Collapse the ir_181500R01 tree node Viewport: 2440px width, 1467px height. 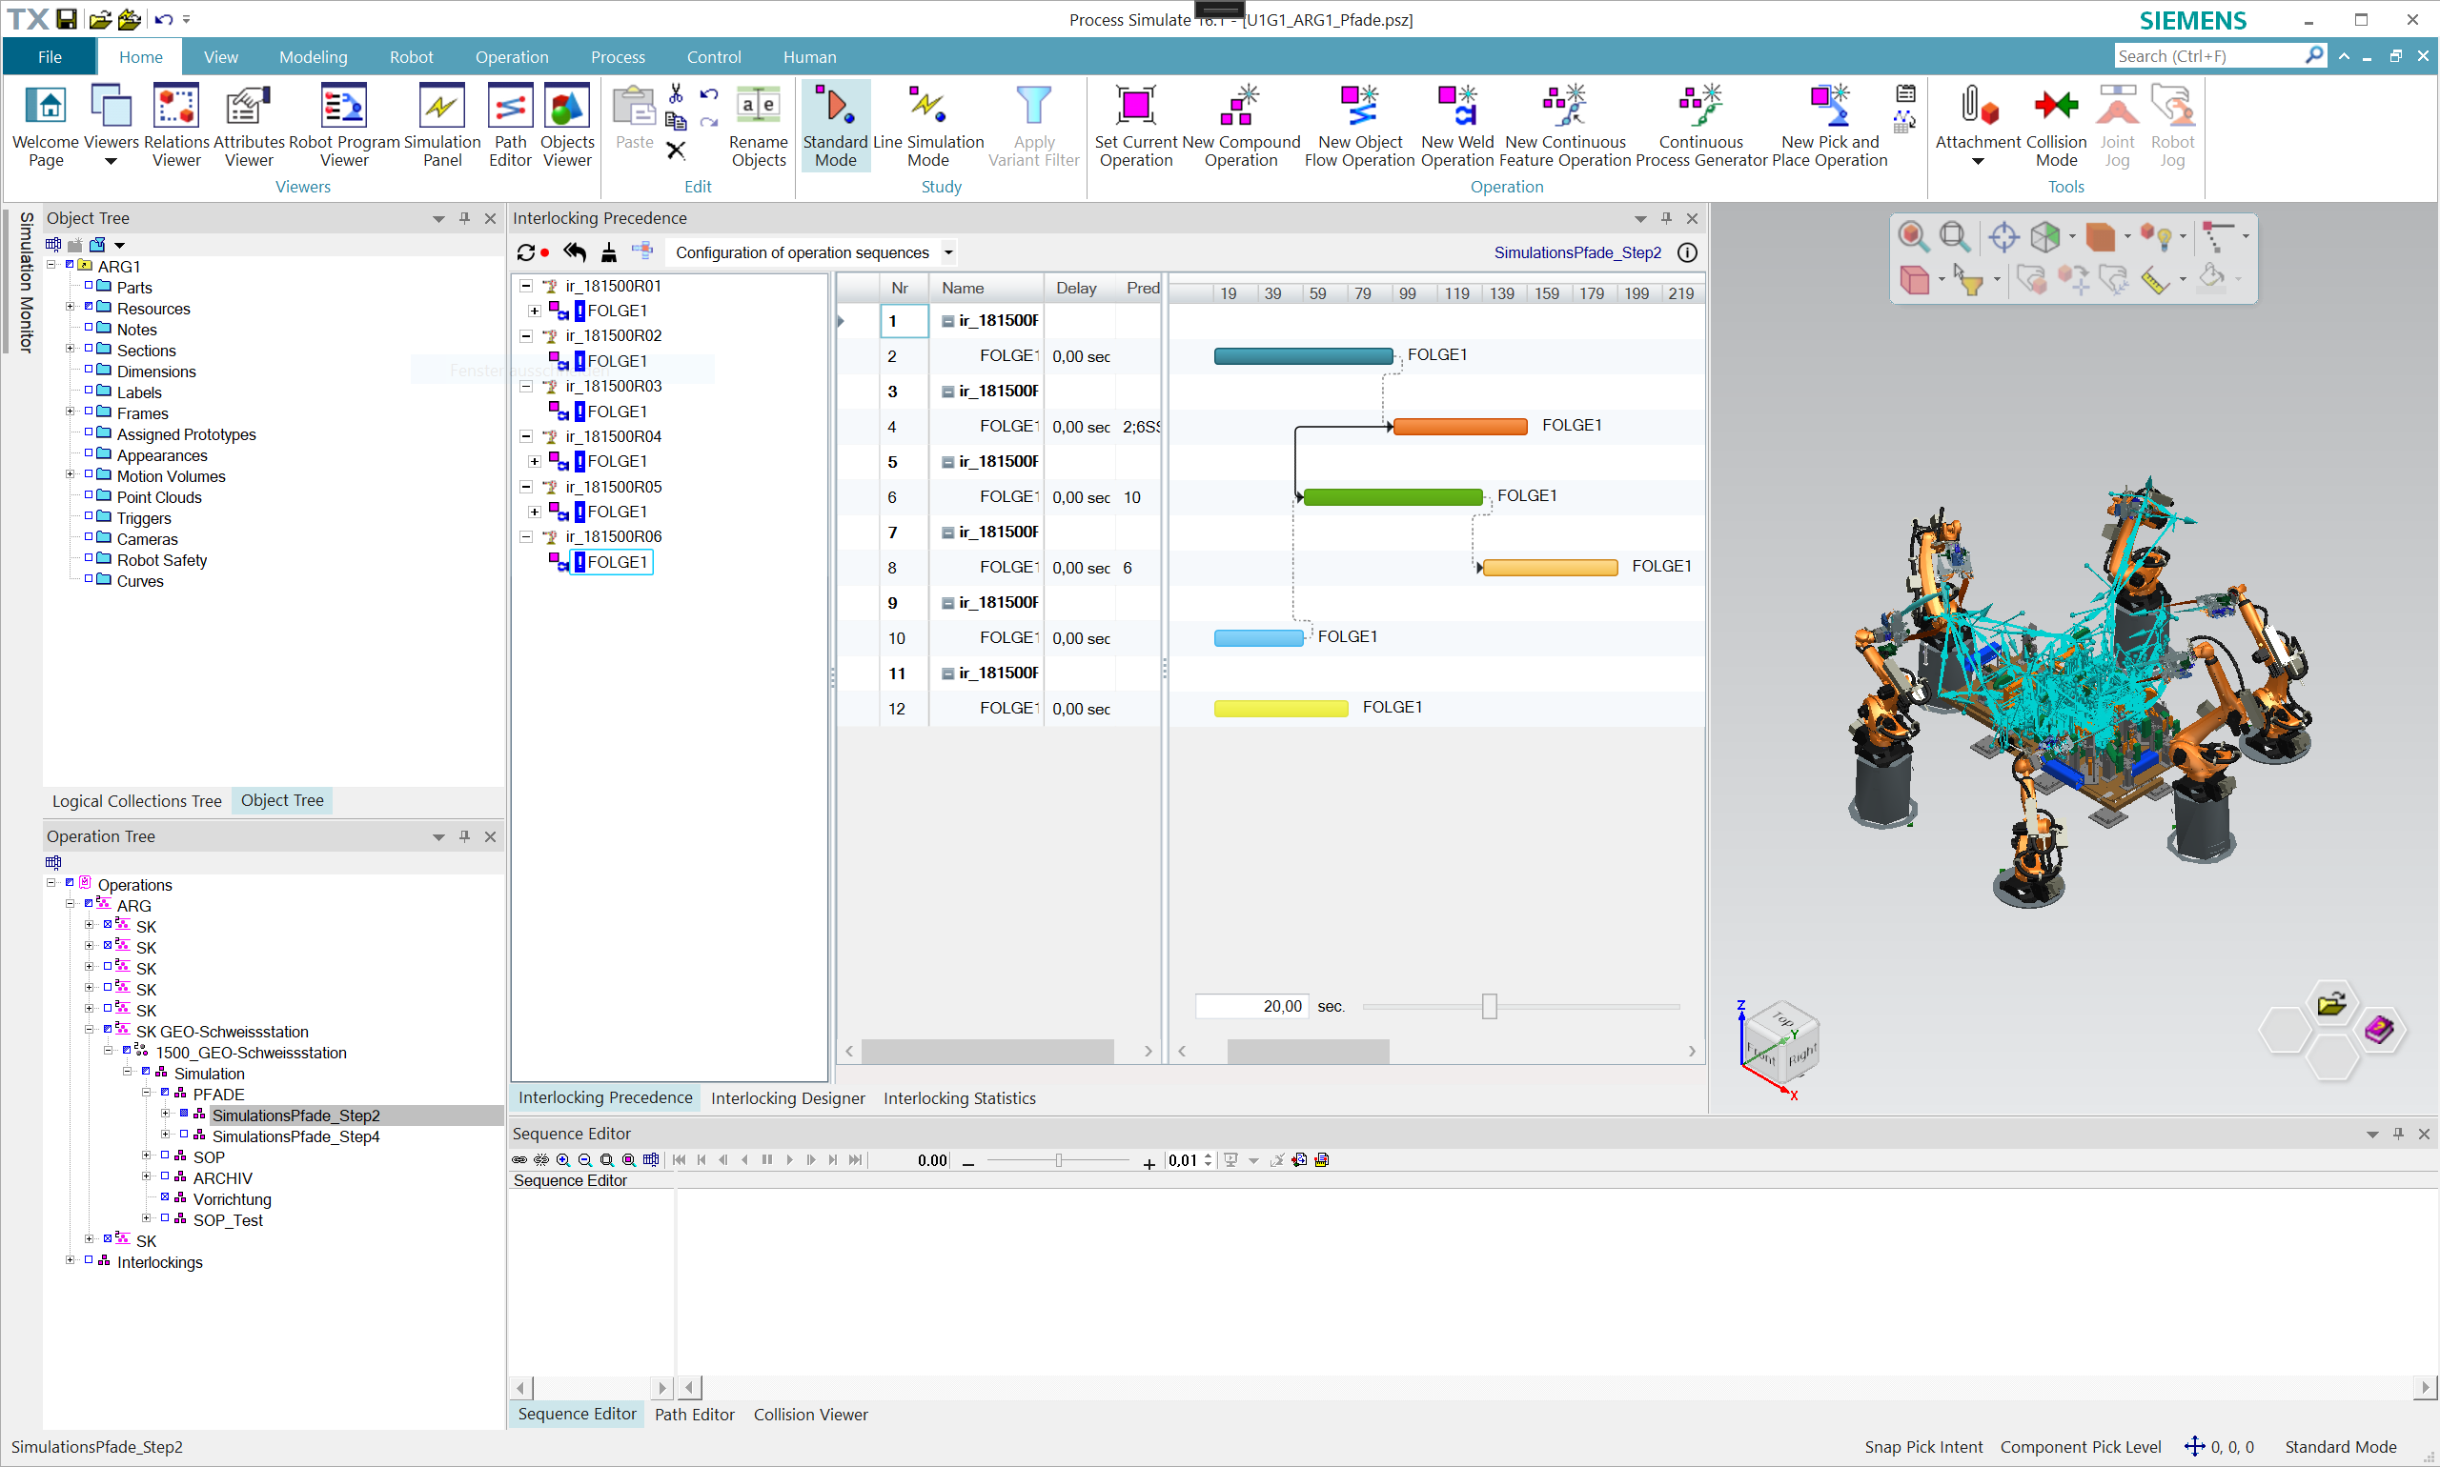527,286
